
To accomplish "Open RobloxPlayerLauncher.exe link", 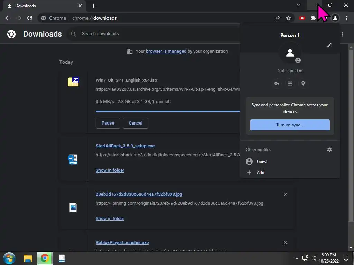I will (x=122, y=243).
